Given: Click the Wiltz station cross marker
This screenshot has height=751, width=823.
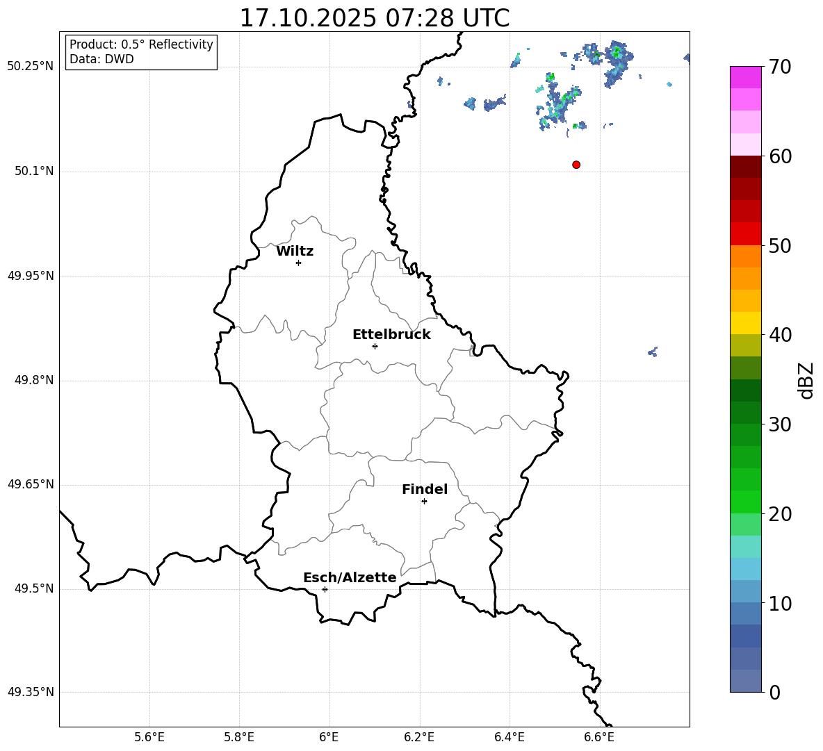Looking at the screenshot, I should 299,263.
